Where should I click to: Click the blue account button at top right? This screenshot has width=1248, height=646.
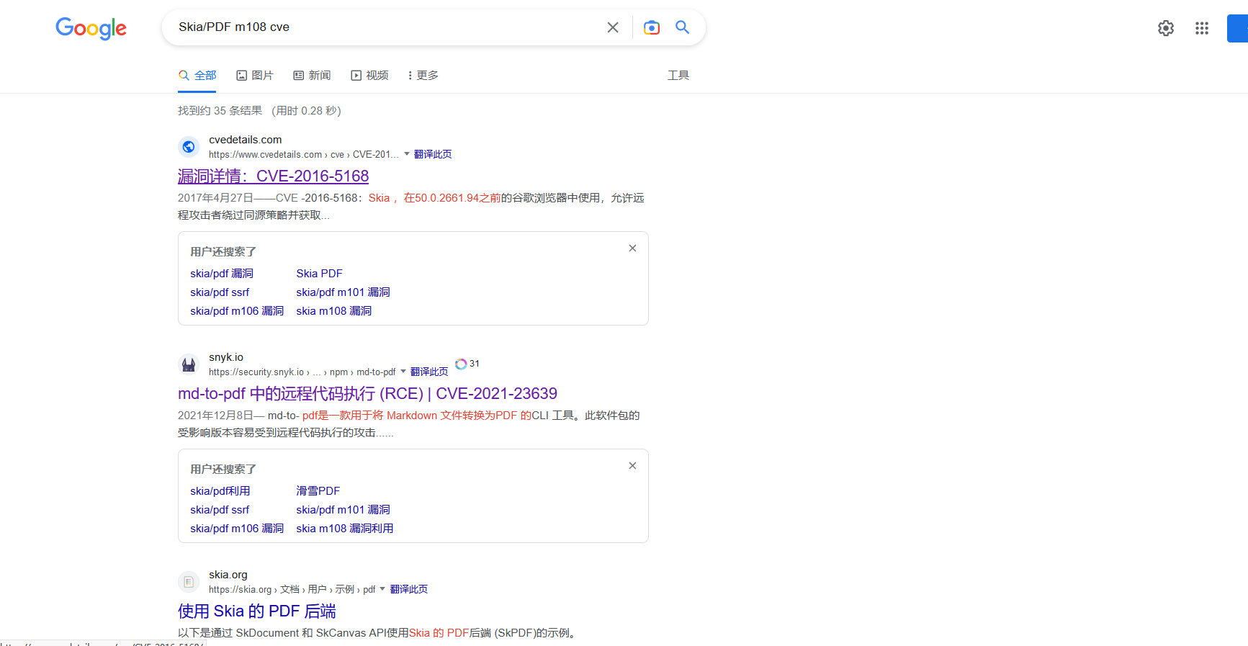(1237, 28)
